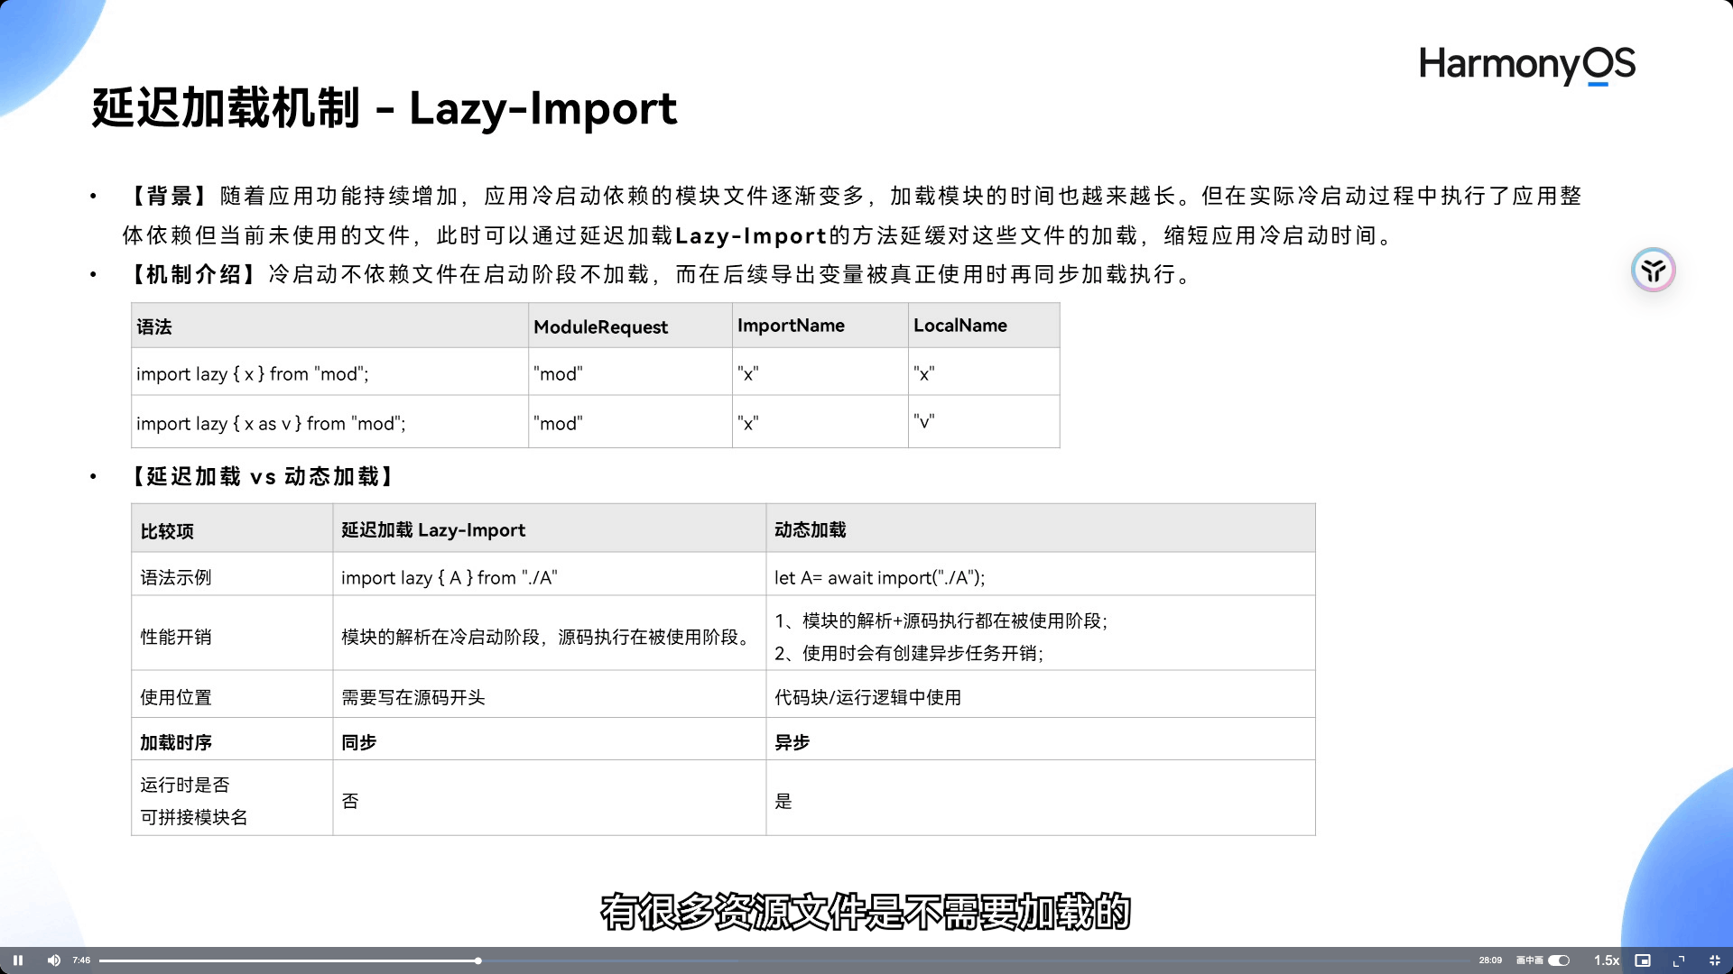This screenshot has height=974, width=1733.
Task: Click the slide title 延迟加载机制 - Lazy-Import
Action: click(384, 108)
